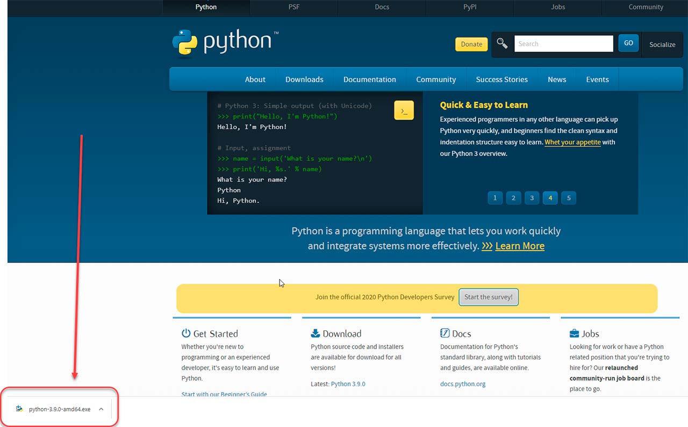Switch to the PSF top tab
Image resolution: width=688 pixels, height=427 pixels.
294,7
